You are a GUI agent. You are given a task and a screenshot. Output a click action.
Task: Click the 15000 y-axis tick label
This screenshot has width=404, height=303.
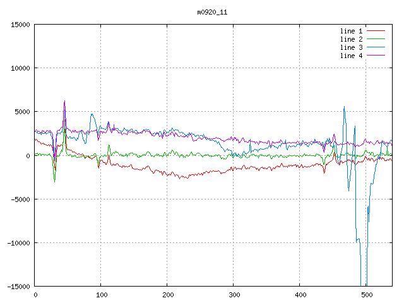[20, 25]
